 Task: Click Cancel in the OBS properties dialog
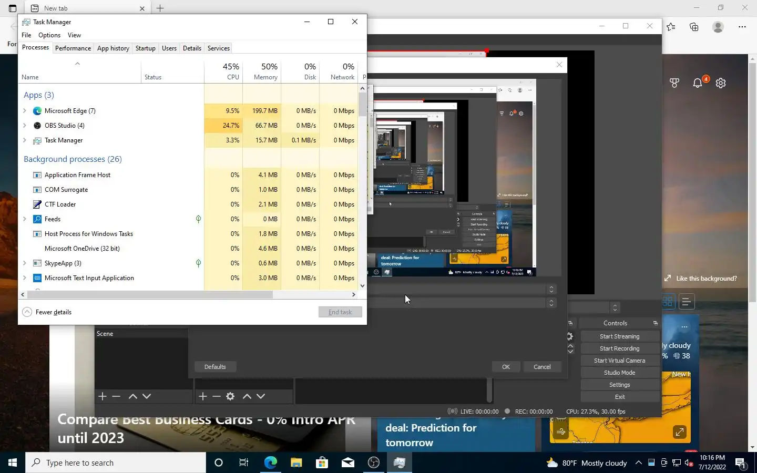point(542,367)
